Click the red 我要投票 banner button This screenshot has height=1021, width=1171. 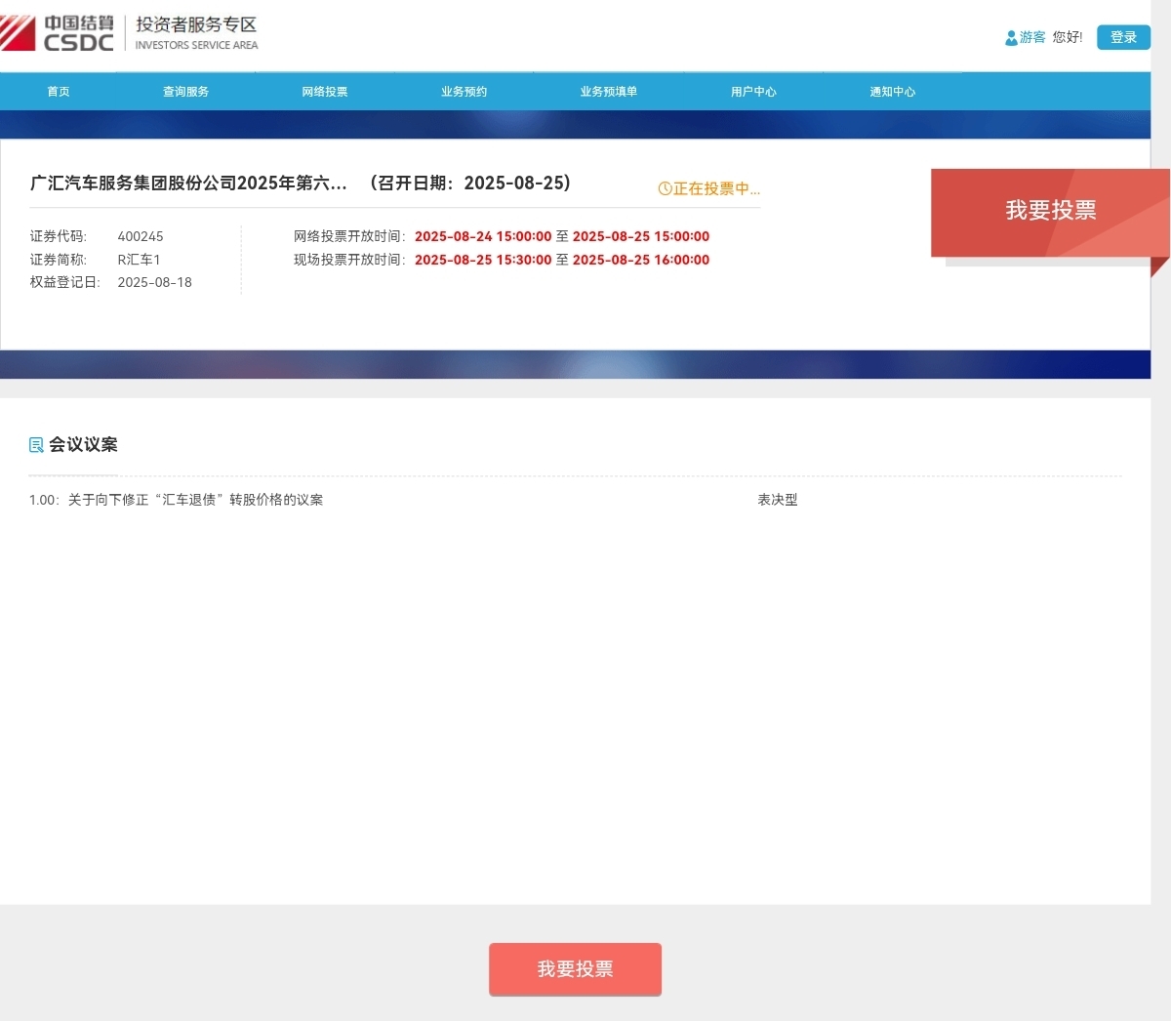[x=1050, y=211]
